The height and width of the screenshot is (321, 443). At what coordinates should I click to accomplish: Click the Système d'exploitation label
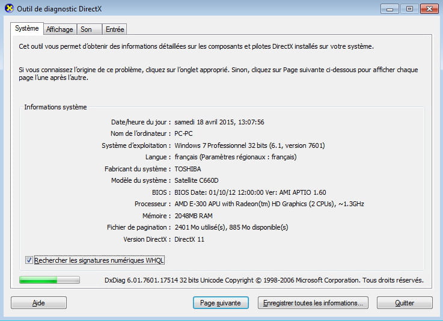(136, 145)
